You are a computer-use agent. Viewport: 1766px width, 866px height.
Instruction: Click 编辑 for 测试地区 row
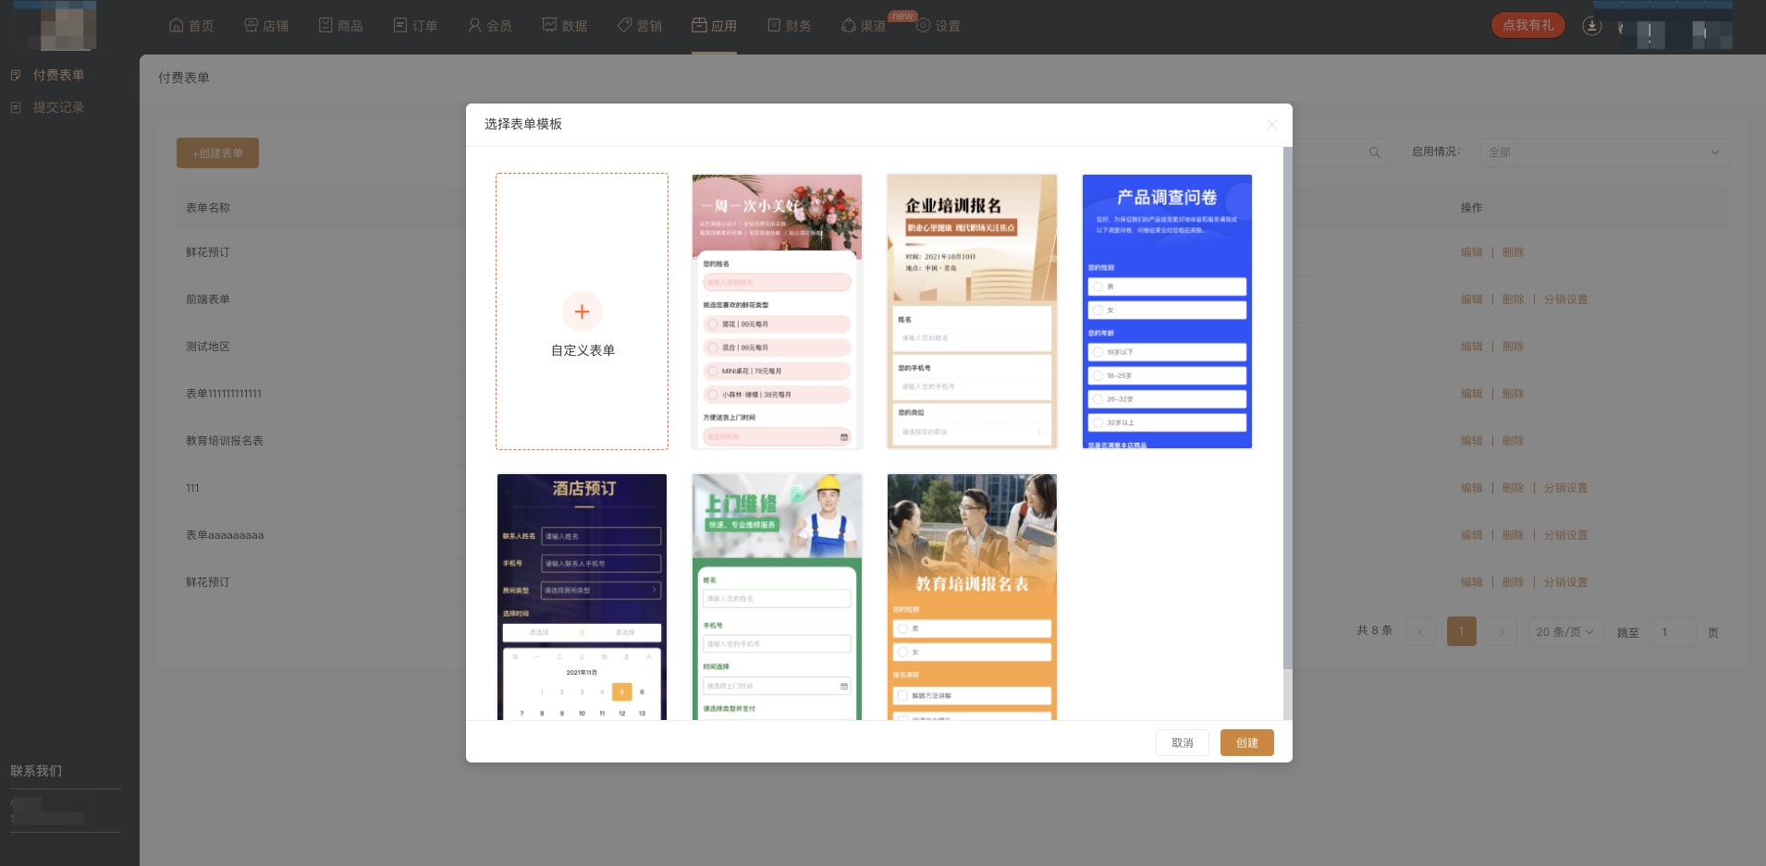click(x=1471, y=347)
